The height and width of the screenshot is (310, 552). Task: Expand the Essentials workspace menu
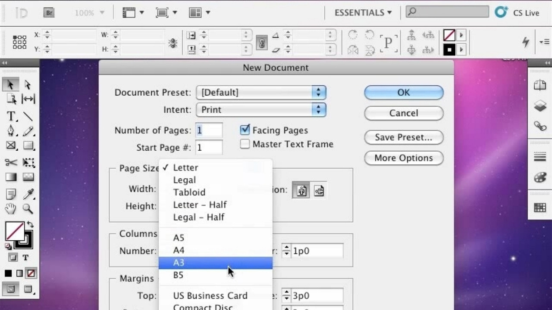coord(363,13)
